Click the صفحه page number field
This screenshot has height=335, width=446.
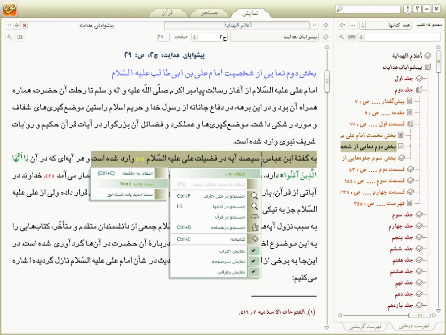163,37
